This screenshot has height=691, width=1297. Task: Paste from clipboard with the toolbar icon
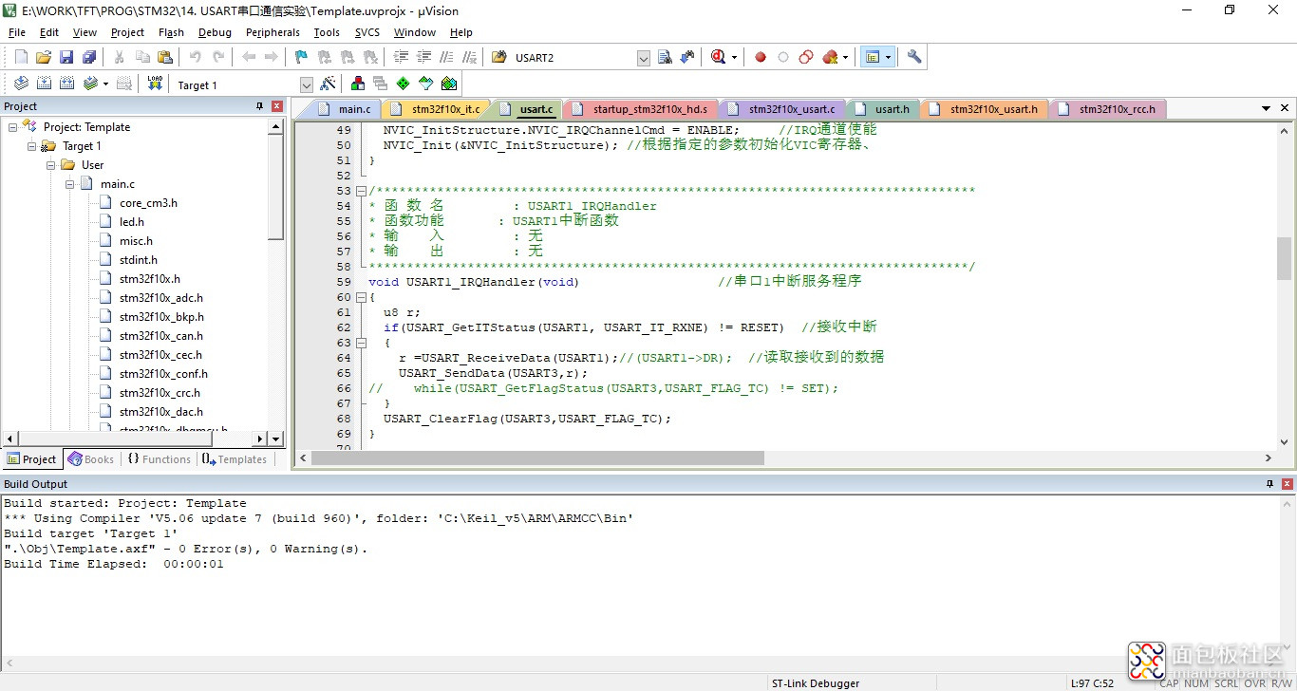coord(165,57)
